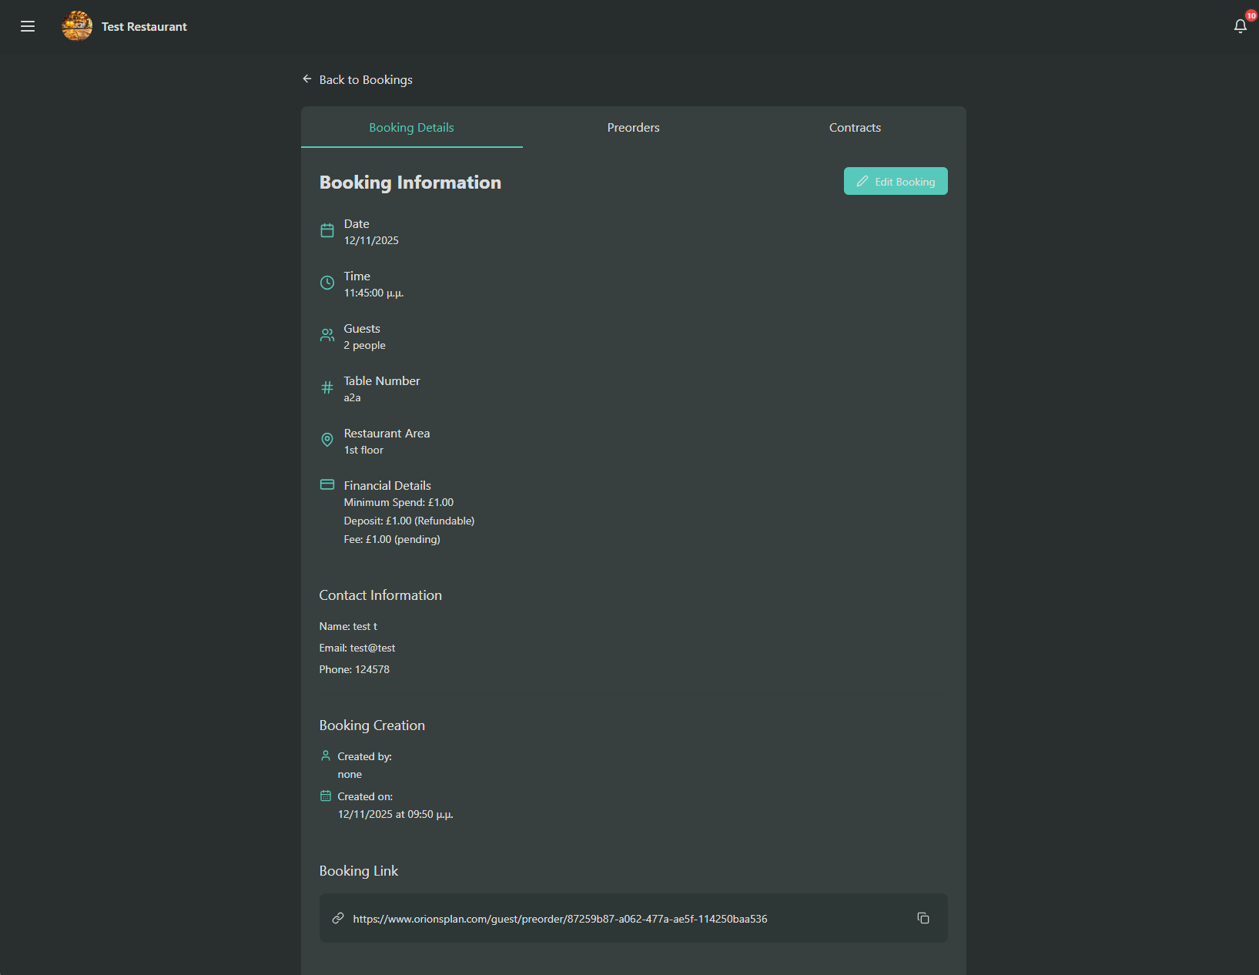Click the credit card icon beside Financial Details

coord(326,484)
